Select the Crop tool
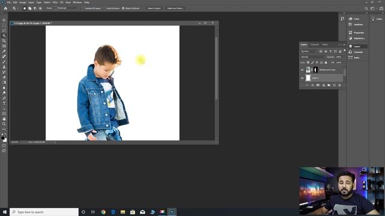The height and width of the screenshot is (216, 385). click(x=4, y=41)
